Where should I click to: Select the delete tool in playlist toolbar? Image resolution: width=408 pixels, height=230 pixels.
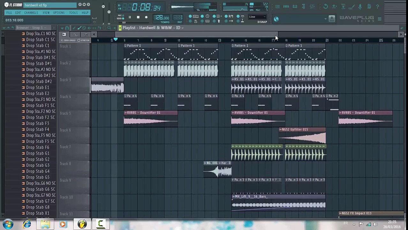84,28
